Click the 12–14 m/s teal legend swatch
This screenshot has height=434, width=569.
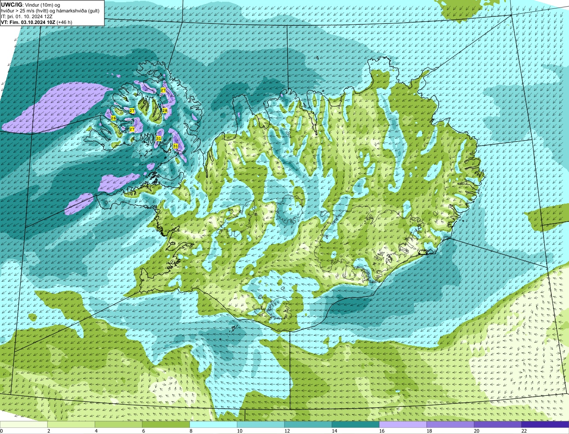[308, 424]
